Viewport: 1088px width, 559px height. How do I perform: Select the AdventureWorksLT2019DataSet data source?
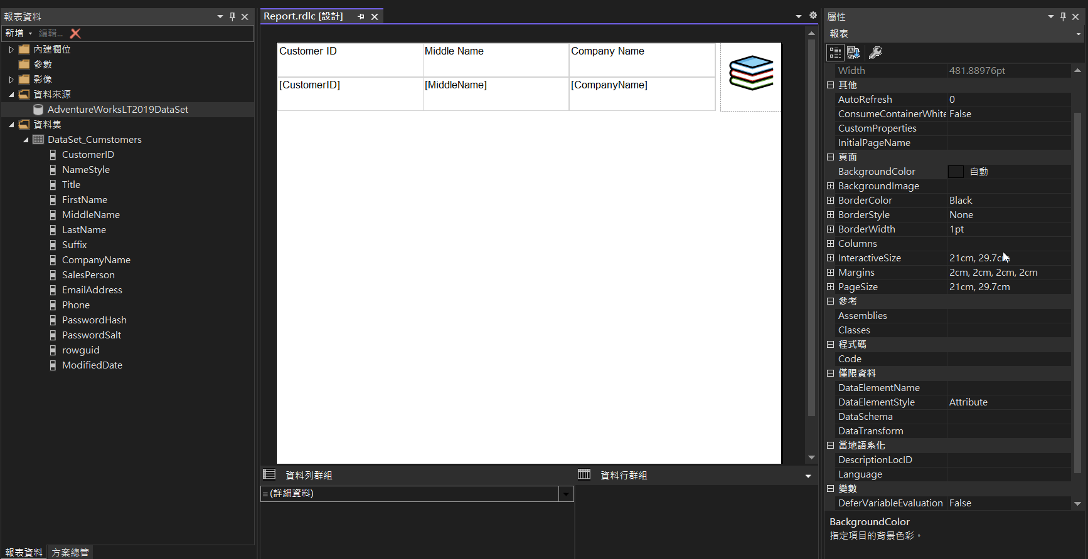(117, 110)
